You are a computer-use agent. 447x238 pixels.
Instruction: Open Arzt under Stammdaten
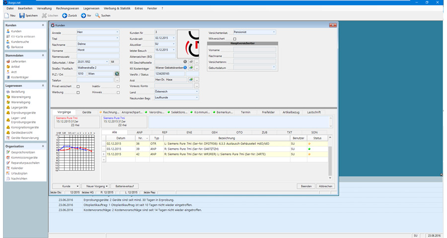(14, 72)
